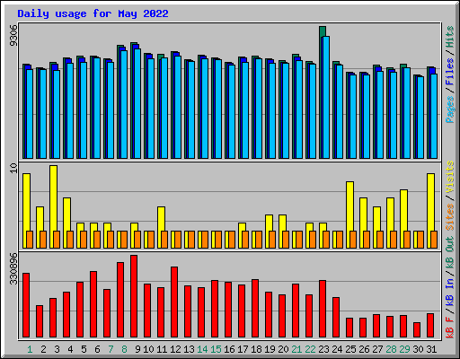The image size is (460, 359).
Task: Click the yellow visits bar for day 11
Action: click(161, 219)
